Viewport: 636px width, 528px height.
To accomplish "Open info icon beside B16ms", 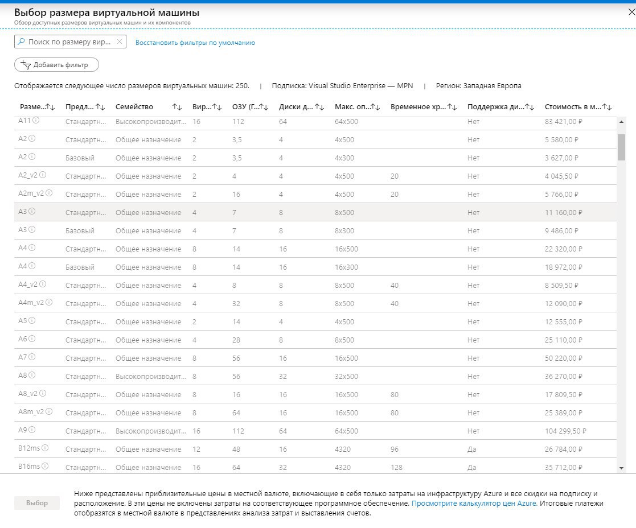I will pos(45,467).
